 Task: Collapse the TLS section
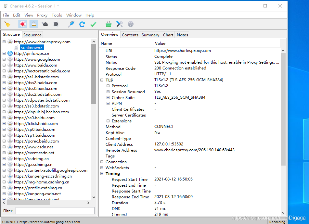click(102, 80)
